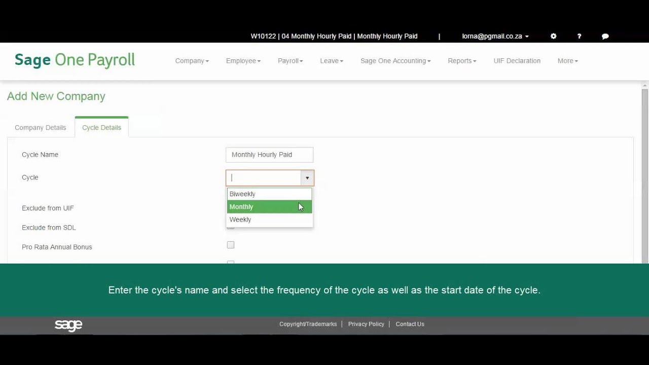Expand the Employee menu
Image resolution: width=649 pixels, height=365 pixels.
tap(243, 61)
